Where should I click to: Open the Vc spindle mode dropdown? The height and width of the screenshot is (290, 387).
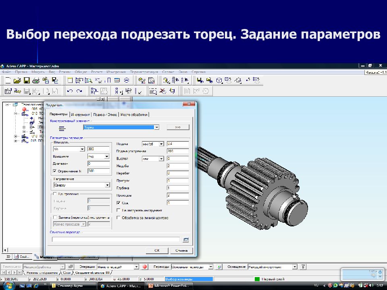tap(82, 149)
